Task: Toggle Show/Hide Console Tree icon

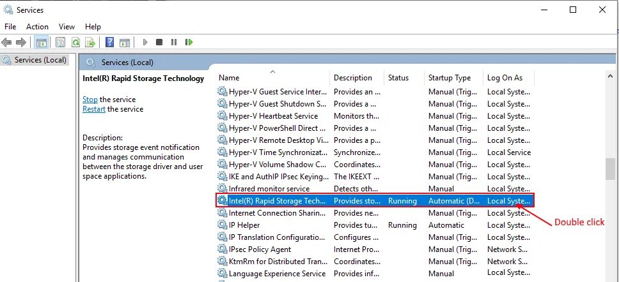Action: tap(42, 42)
